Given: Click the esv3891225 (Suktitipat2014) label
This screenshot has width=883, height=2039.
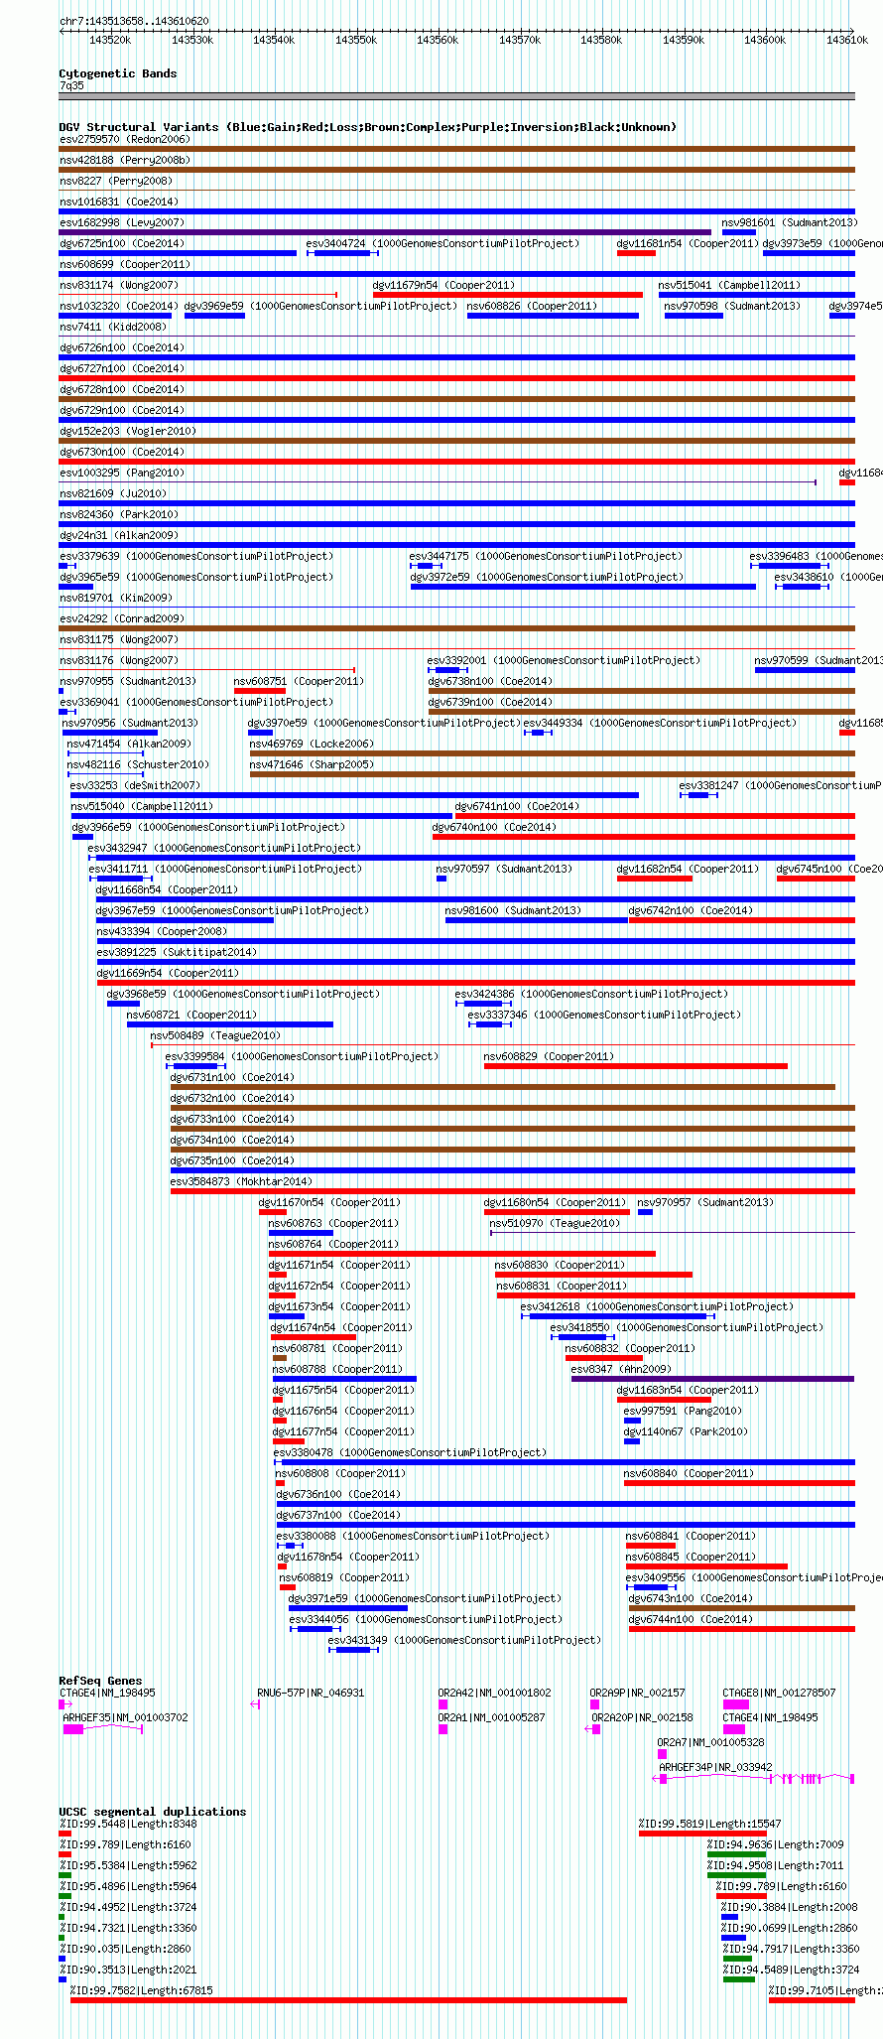Looking at the screenshot, I should point(176,952).
